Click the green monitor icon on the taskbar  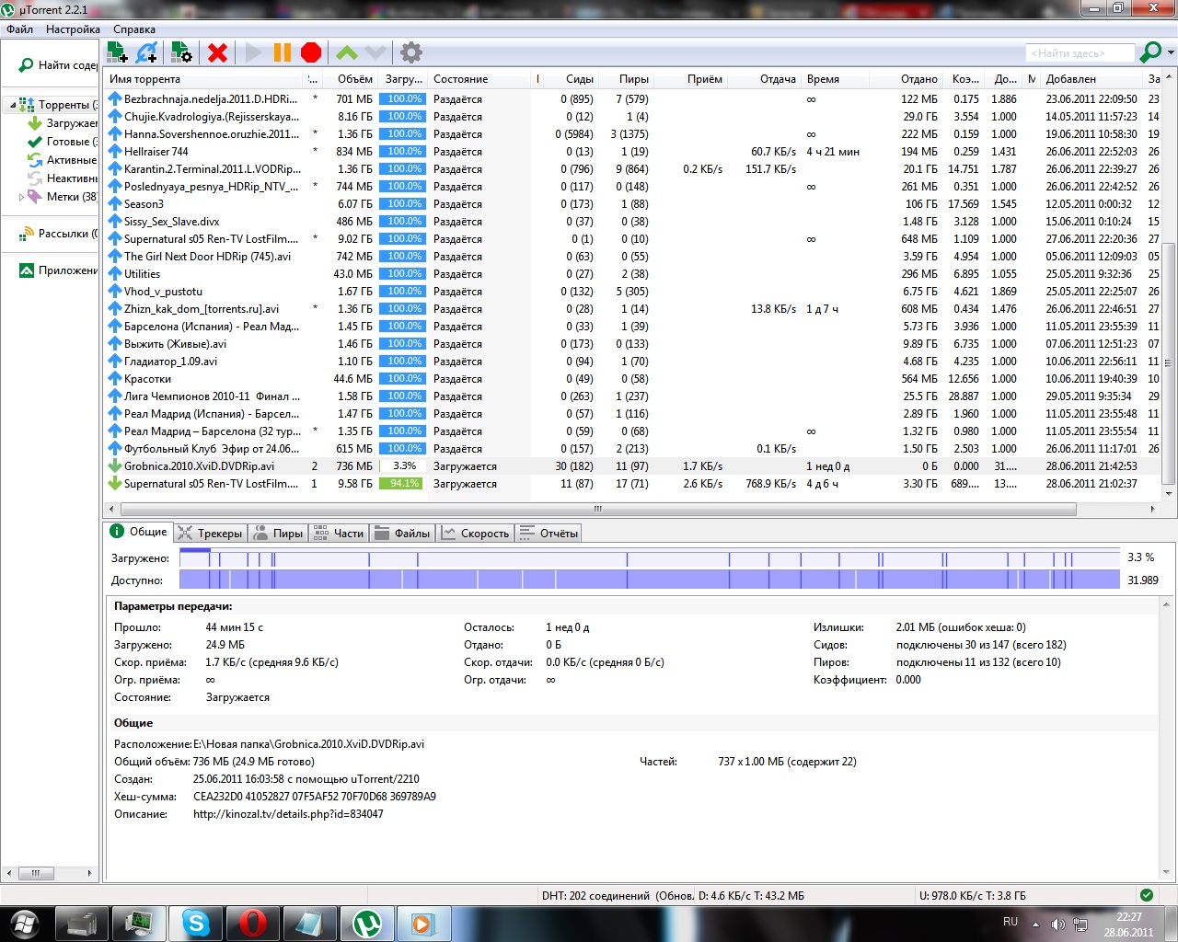139,923
